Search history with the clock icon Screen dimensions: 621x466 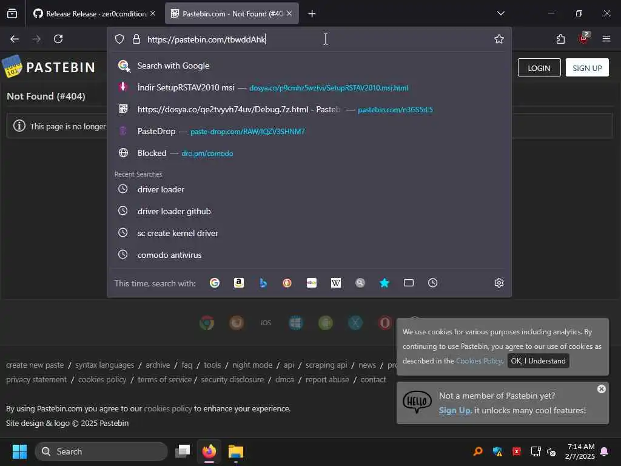pos(433,283)
